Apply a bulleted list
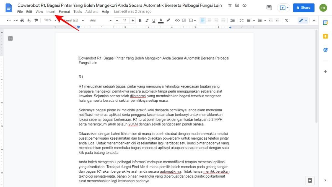The height and width of the screenshot is (187, 332). coord(248,21)
